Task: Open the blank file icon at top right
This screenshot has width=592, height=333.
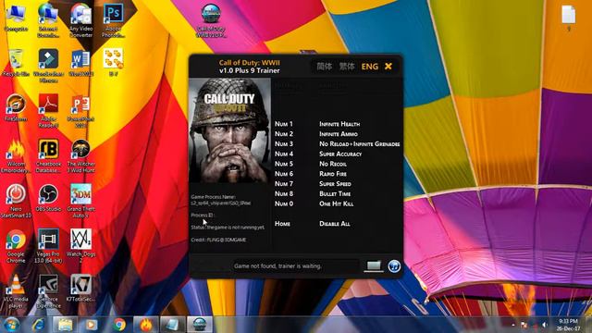Action: [x=568, y=17]
